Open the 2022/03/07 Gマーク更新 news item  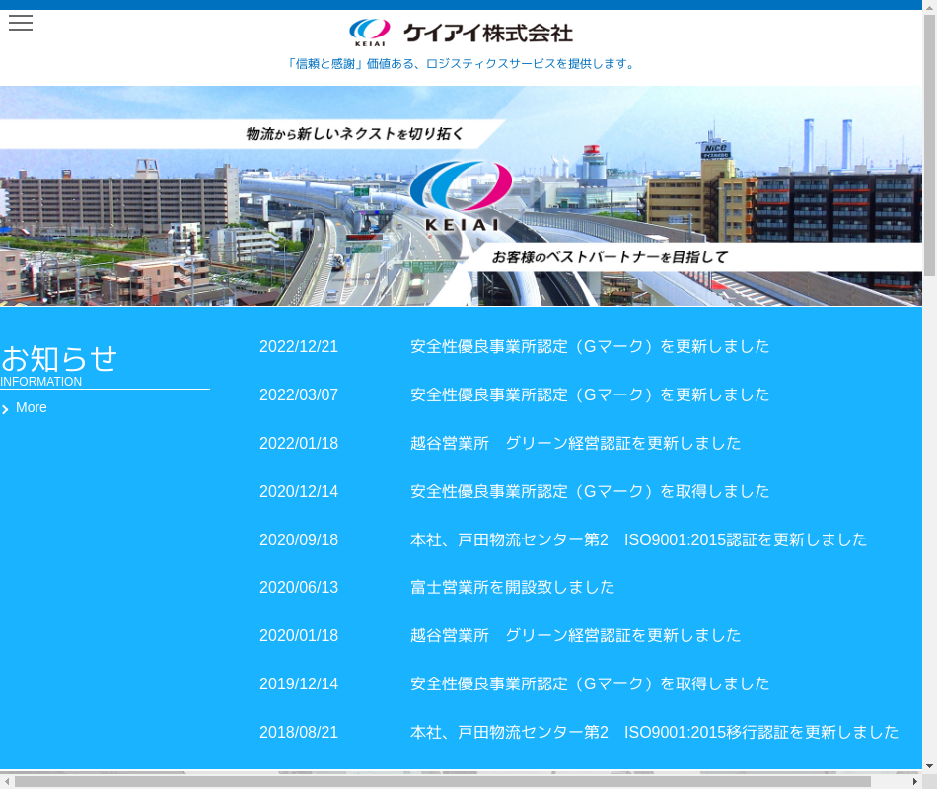589,395
